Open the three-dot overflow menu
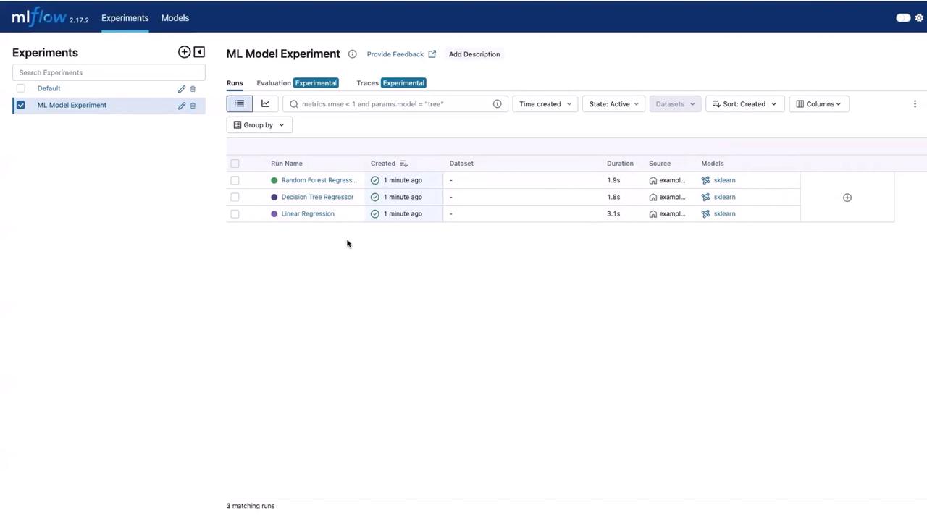The image size is (927, 521). [x=915, y=104]
